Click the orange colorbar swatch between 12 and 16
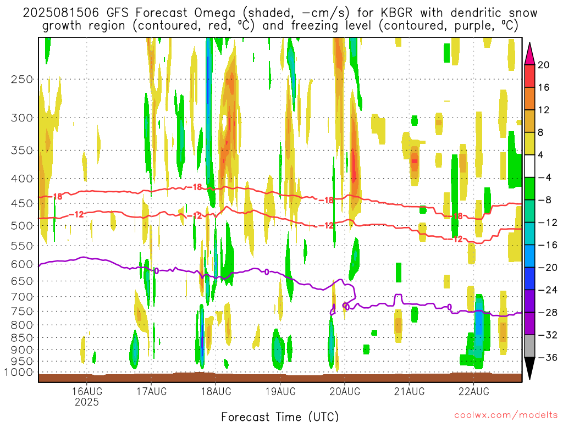This screenshot has width=563, height=422. (529, 98)
